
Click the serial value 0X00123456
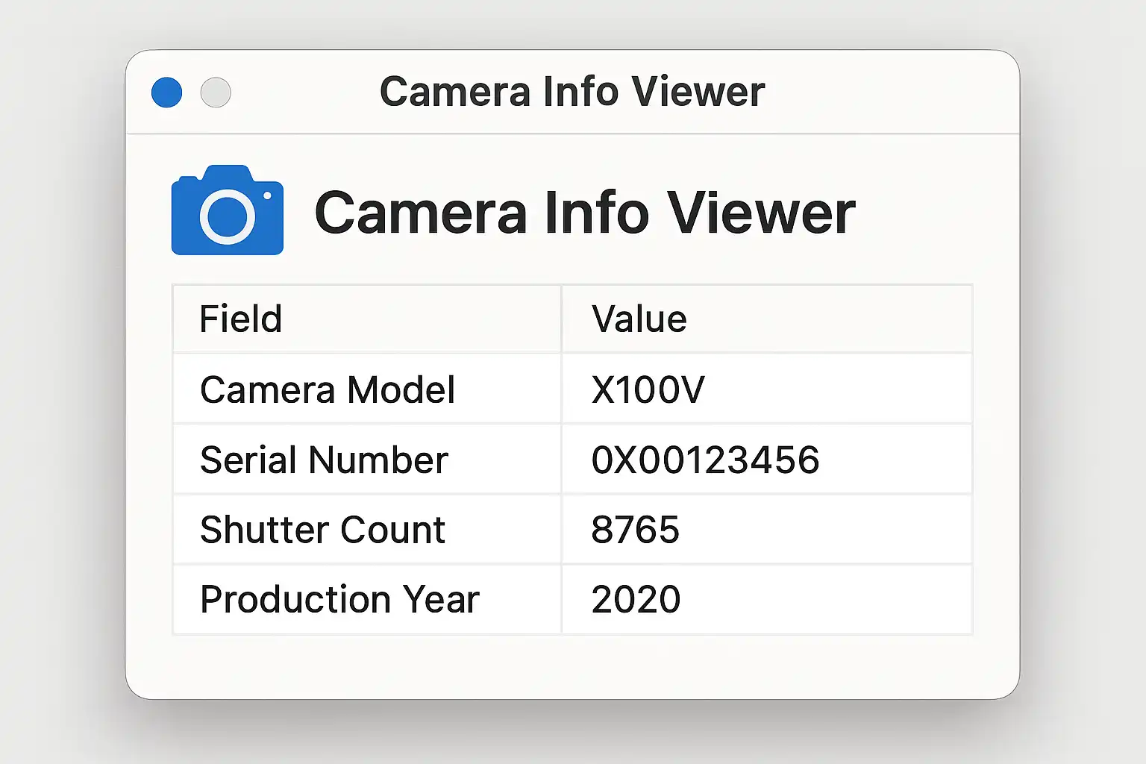(x=705, y=460)
